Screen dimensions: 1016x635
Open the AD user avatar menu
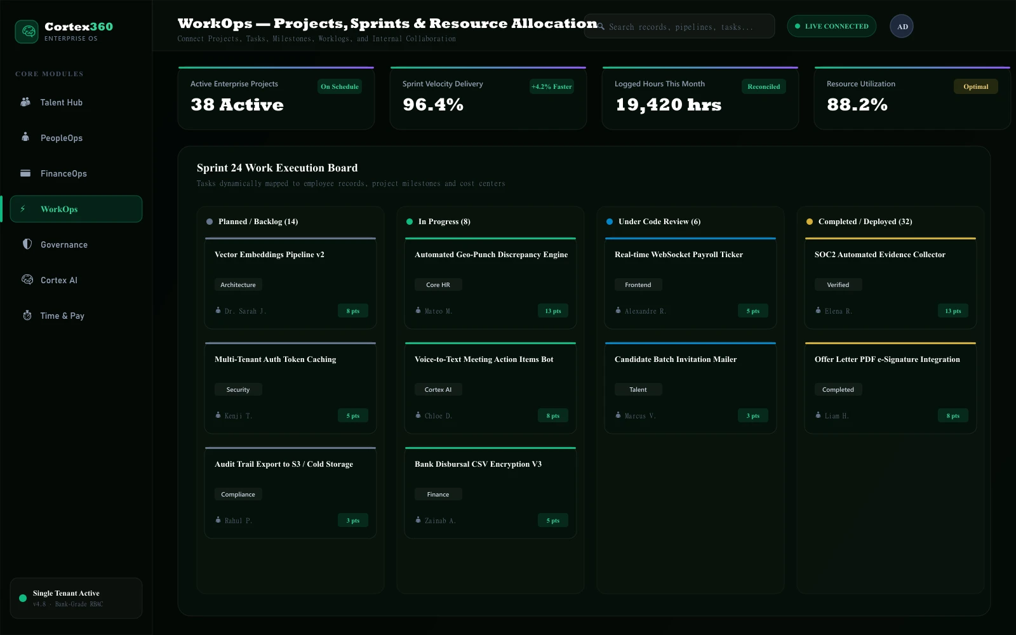coord(902,26)
